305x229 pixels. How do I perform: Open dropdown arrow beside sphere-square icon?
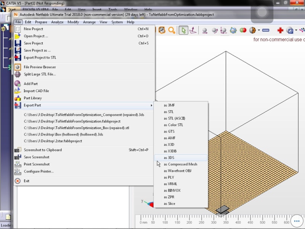296,30
